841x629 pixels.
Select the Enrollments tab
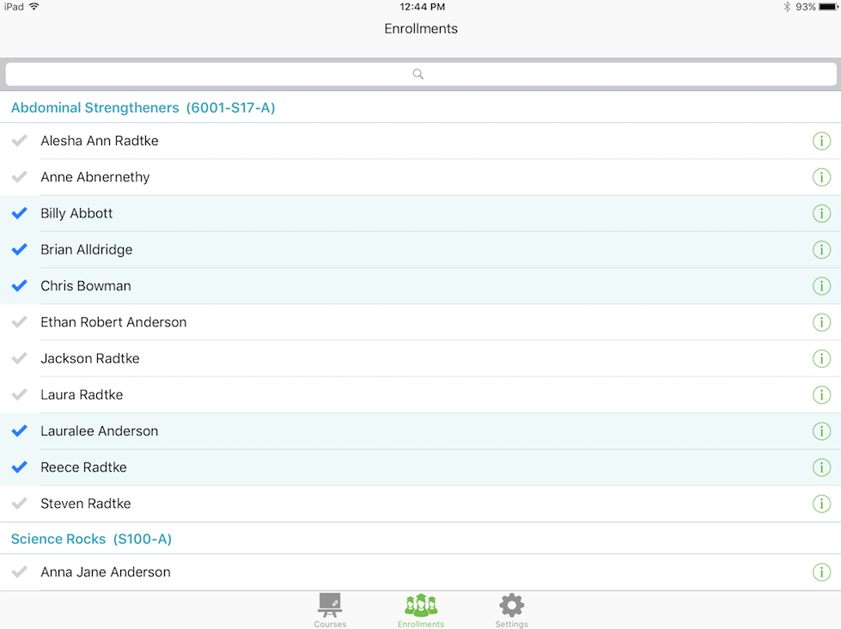click(421, 610)
